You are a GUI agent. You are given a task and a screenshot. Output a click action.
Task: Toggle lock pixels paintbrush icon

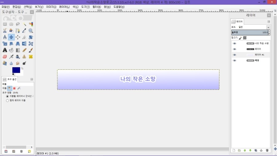(x=240, y=38)
